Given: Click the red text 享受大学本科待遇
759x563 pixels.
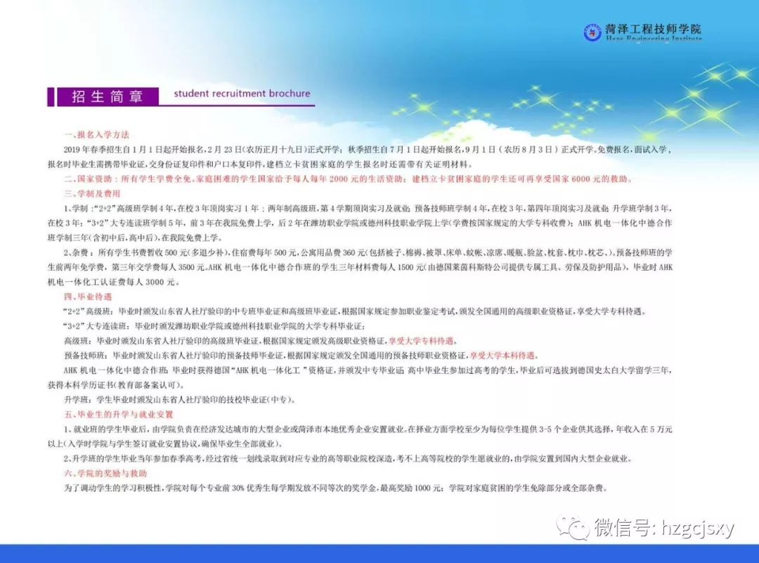Looking at the screenshot, I should pos(502,356).
